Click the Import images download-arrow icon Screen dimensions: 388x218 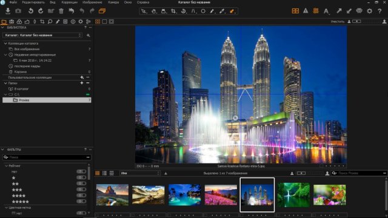coord(8,11)
